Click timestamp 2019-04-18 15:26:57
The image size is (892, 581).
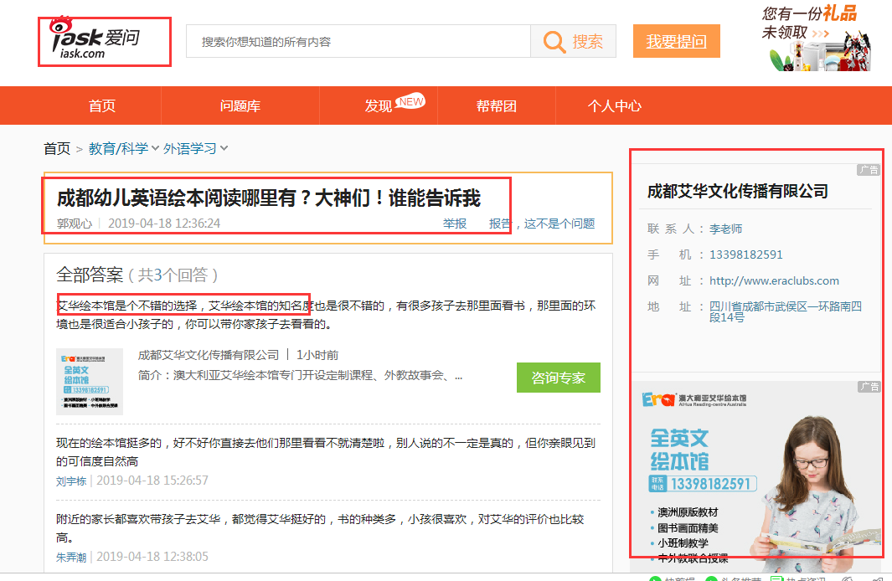click(x=152, y=481)
